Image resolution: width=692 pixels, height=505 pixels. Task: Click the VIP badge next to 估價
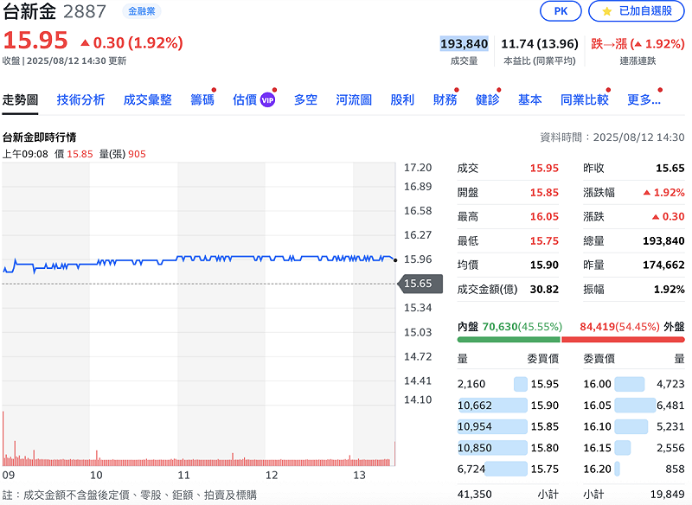coord(267,100)
